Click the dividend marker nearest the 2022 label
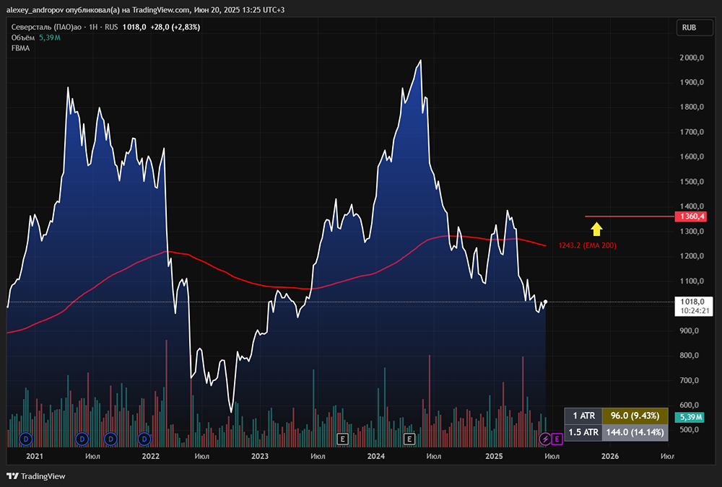This screenshot has height=487, width=722. (144, 438)
